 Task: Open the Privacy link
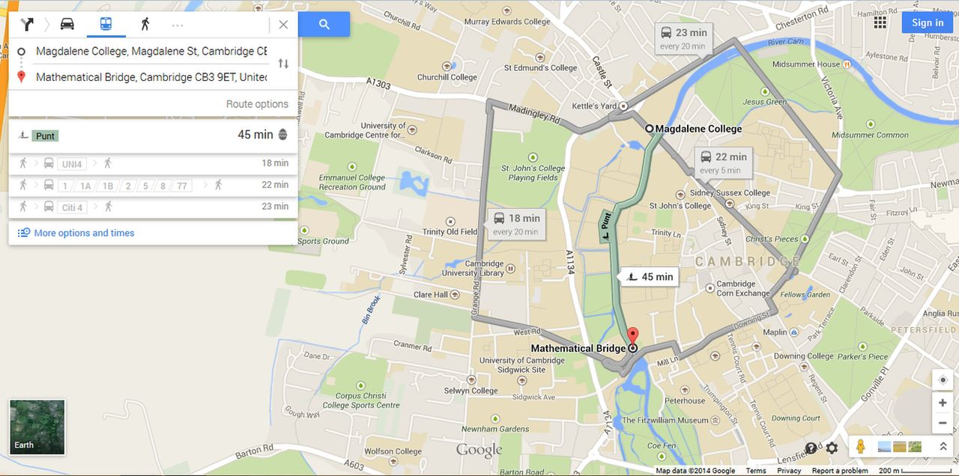pyautogui.click(x=789, y=471)
